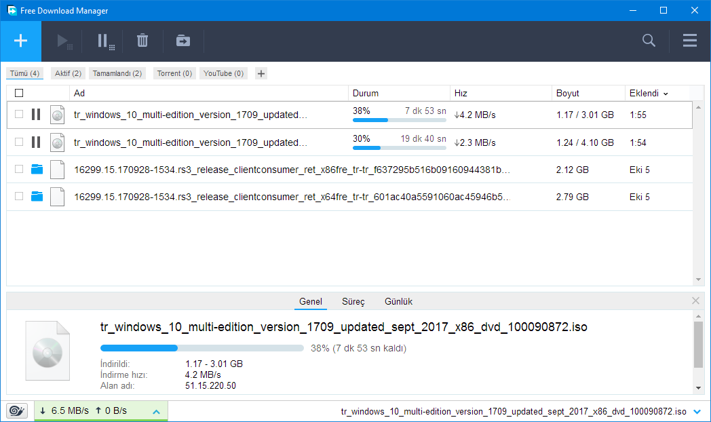Expand the status bar file name chevron
Viewport: 711px width, 422px height.
697,412
